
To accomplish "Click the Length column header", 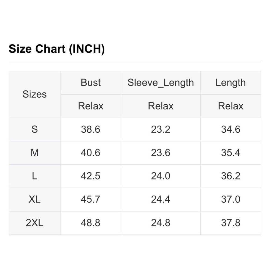I will pyautogui.click(x=231, y=83).
